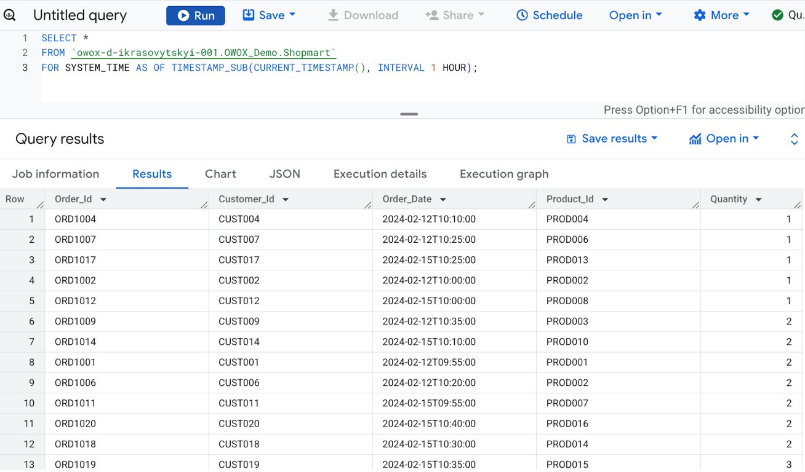The image size is (805, 472).
Task: Select cell CUST020
Action: pyautogui.click(x=290, y=423)
